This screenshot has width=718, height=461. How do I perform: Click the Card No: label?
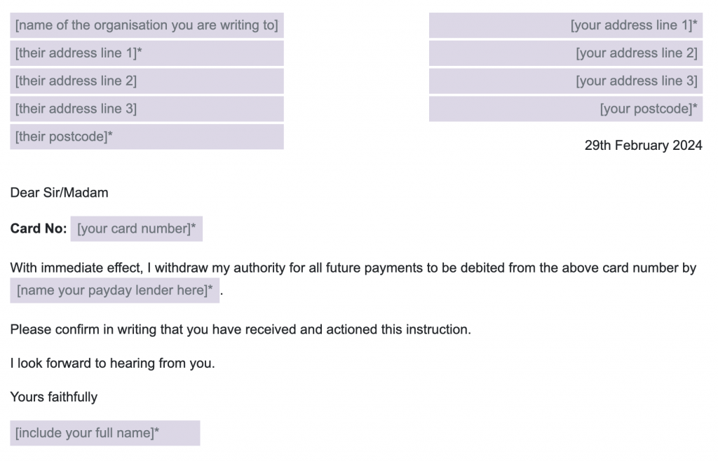tap(39, 228)
